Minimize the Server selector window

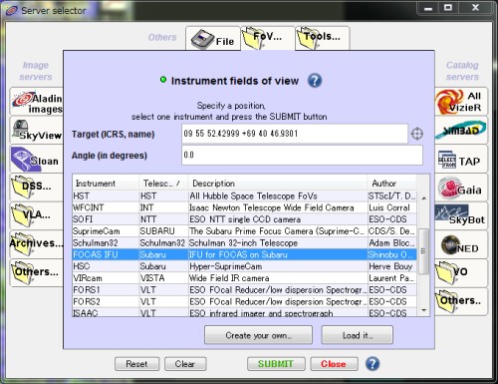tap(428, 8)
